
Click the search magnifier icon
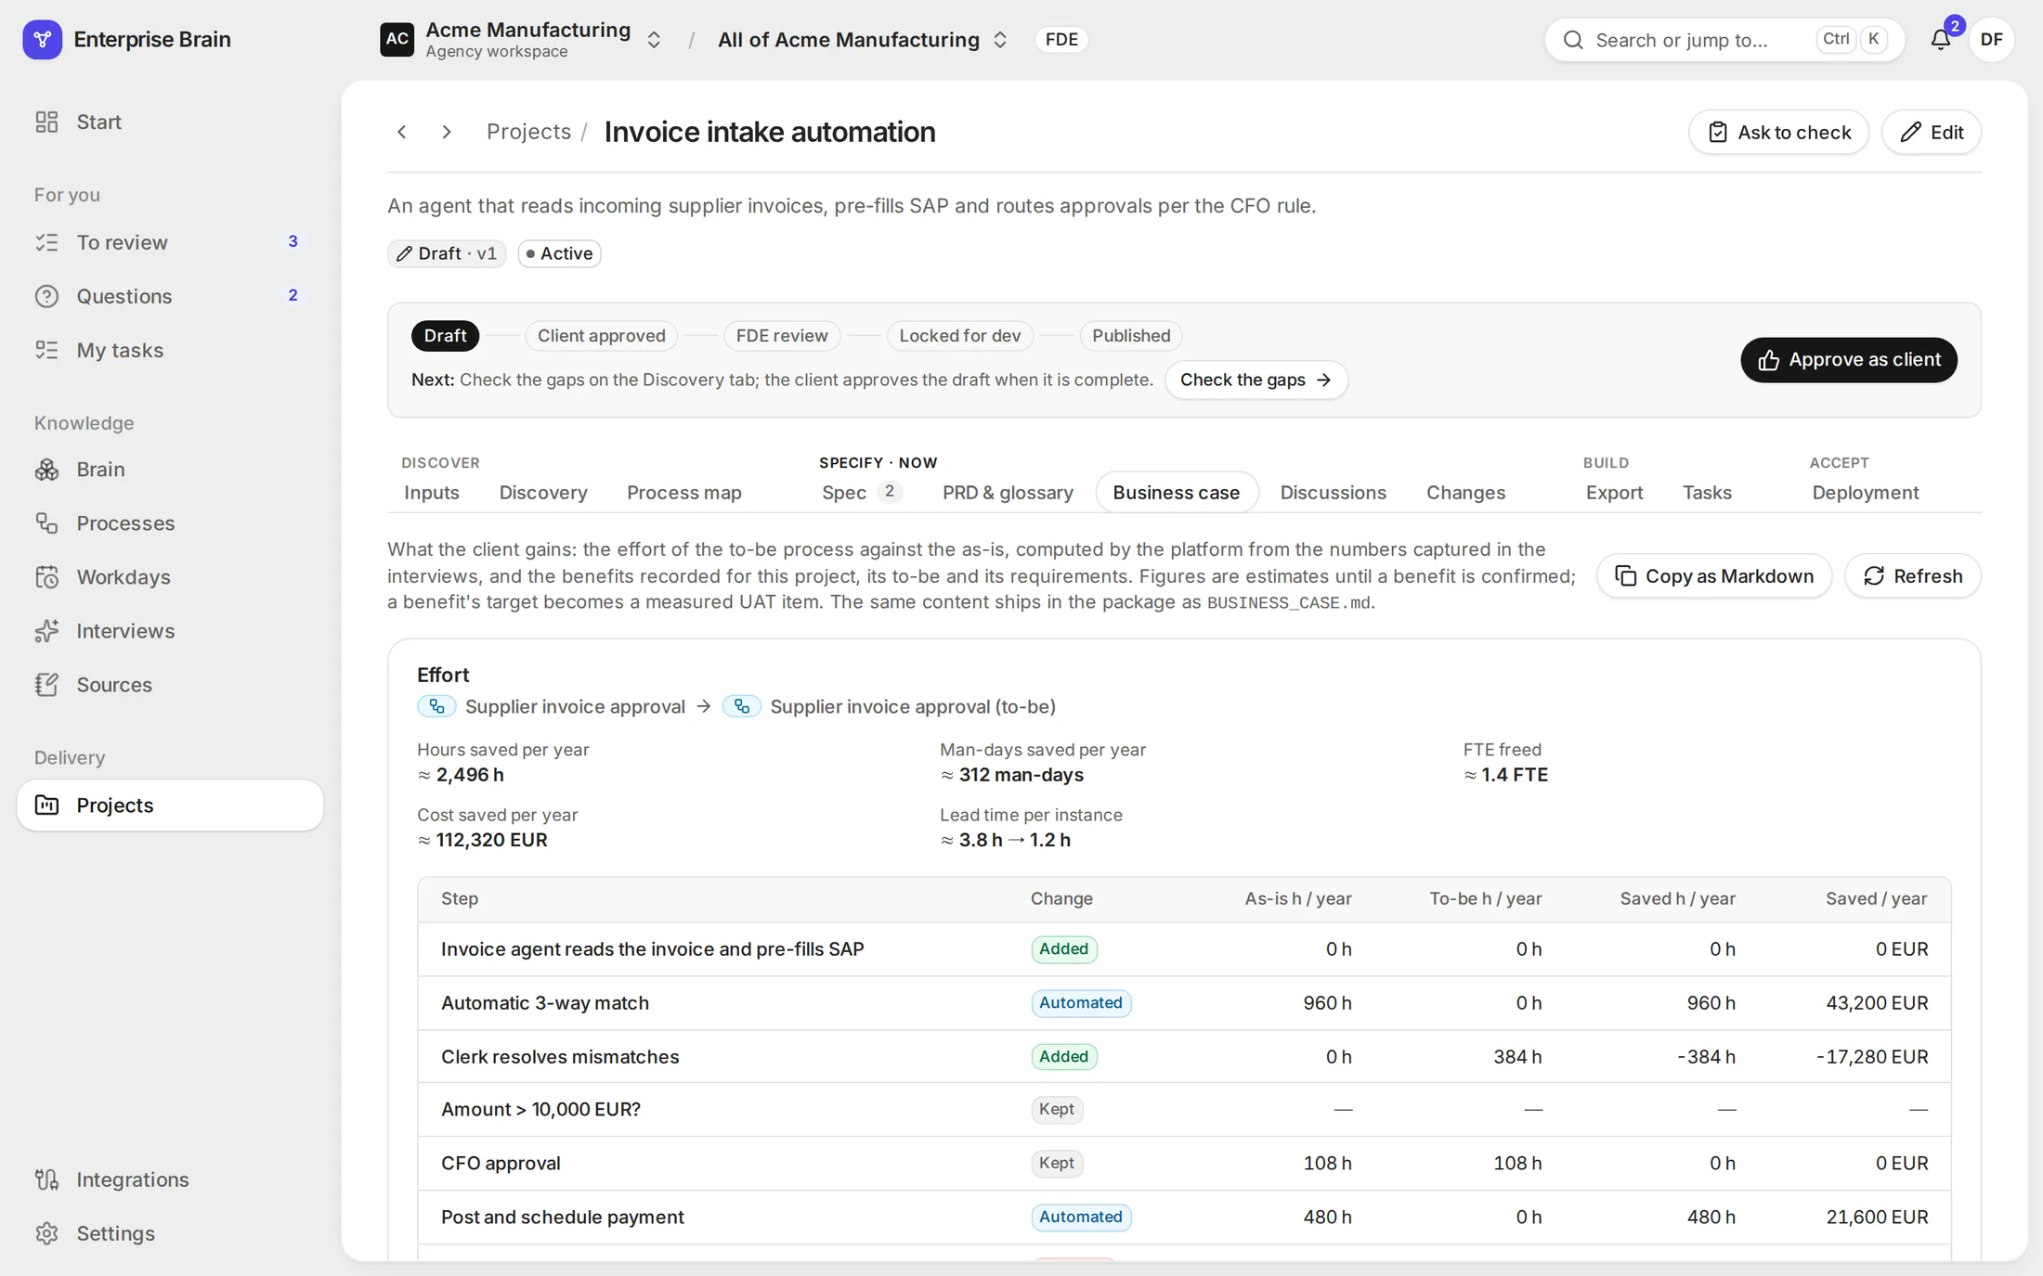pyautogui.click(x=1573, y=40)
